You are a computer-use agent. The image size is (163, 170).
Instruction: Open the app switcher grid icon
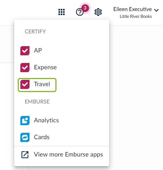62,12
